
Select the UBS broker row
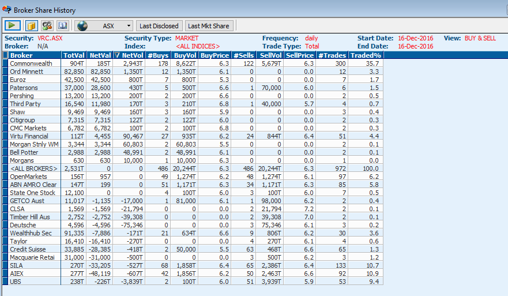coord(193,282)
